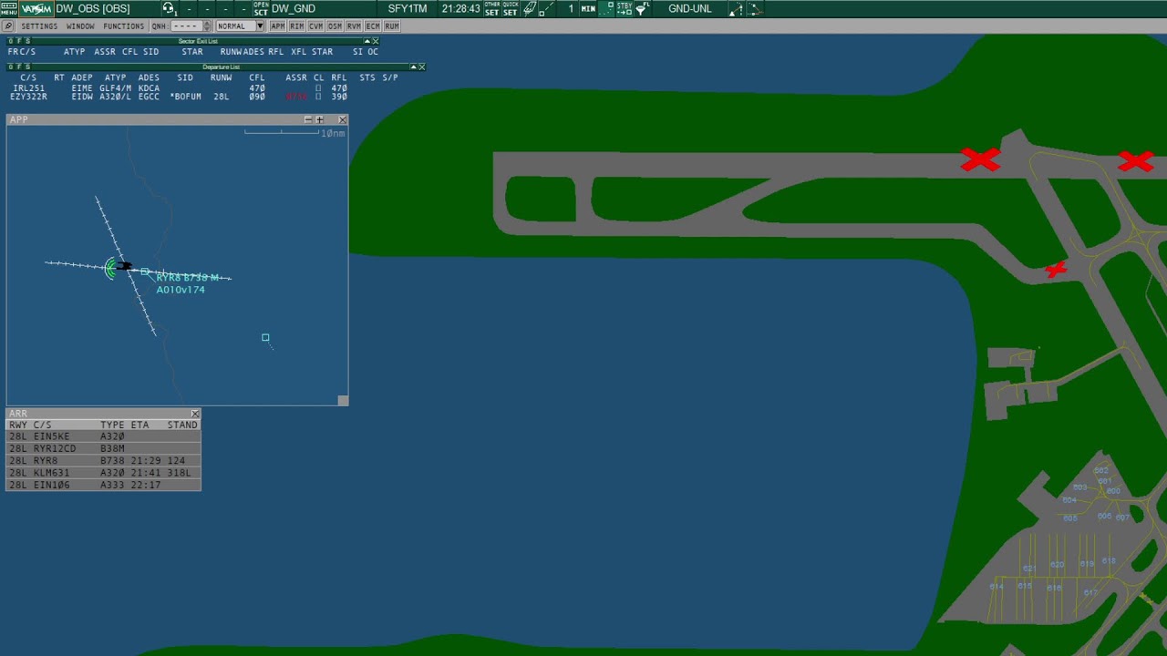Image resolution: width=1167 pixels, height=656 pixels.
Task: Toggle the APW alert button
Action: coord(278,26)
